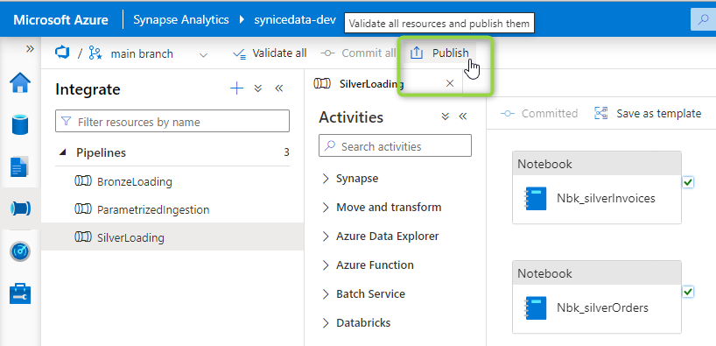Collapse the Integrate panel
Viewport: 716px width, 346px height.
click(279, 88)
